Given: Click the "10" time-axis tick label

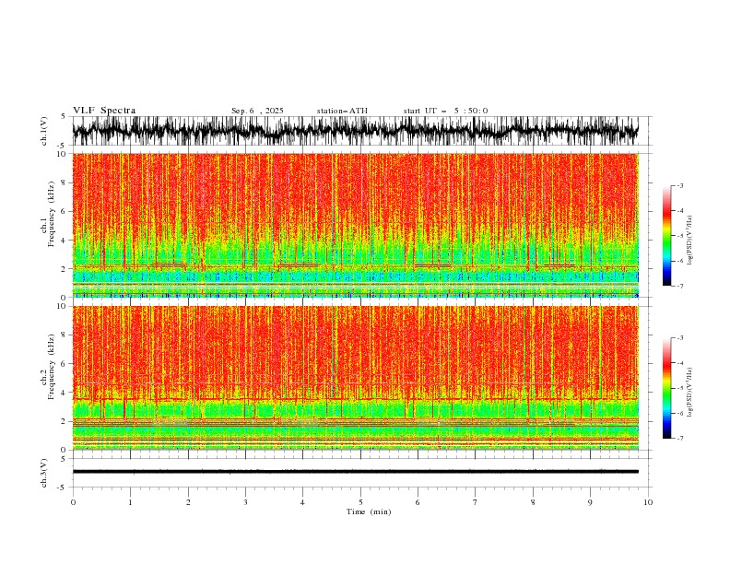Looking at the screenshot, I should click(x=648, y=502).
